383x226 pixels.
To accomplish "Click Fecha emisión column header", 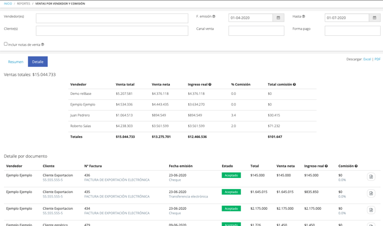I will (181, 166).
